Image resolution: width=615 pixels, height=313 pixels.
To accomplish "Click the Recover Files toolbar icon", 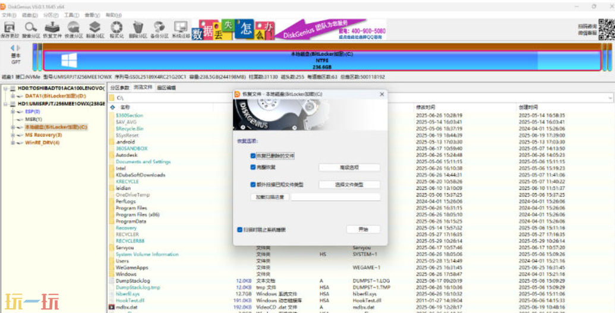I will click(x=52, y=27).
